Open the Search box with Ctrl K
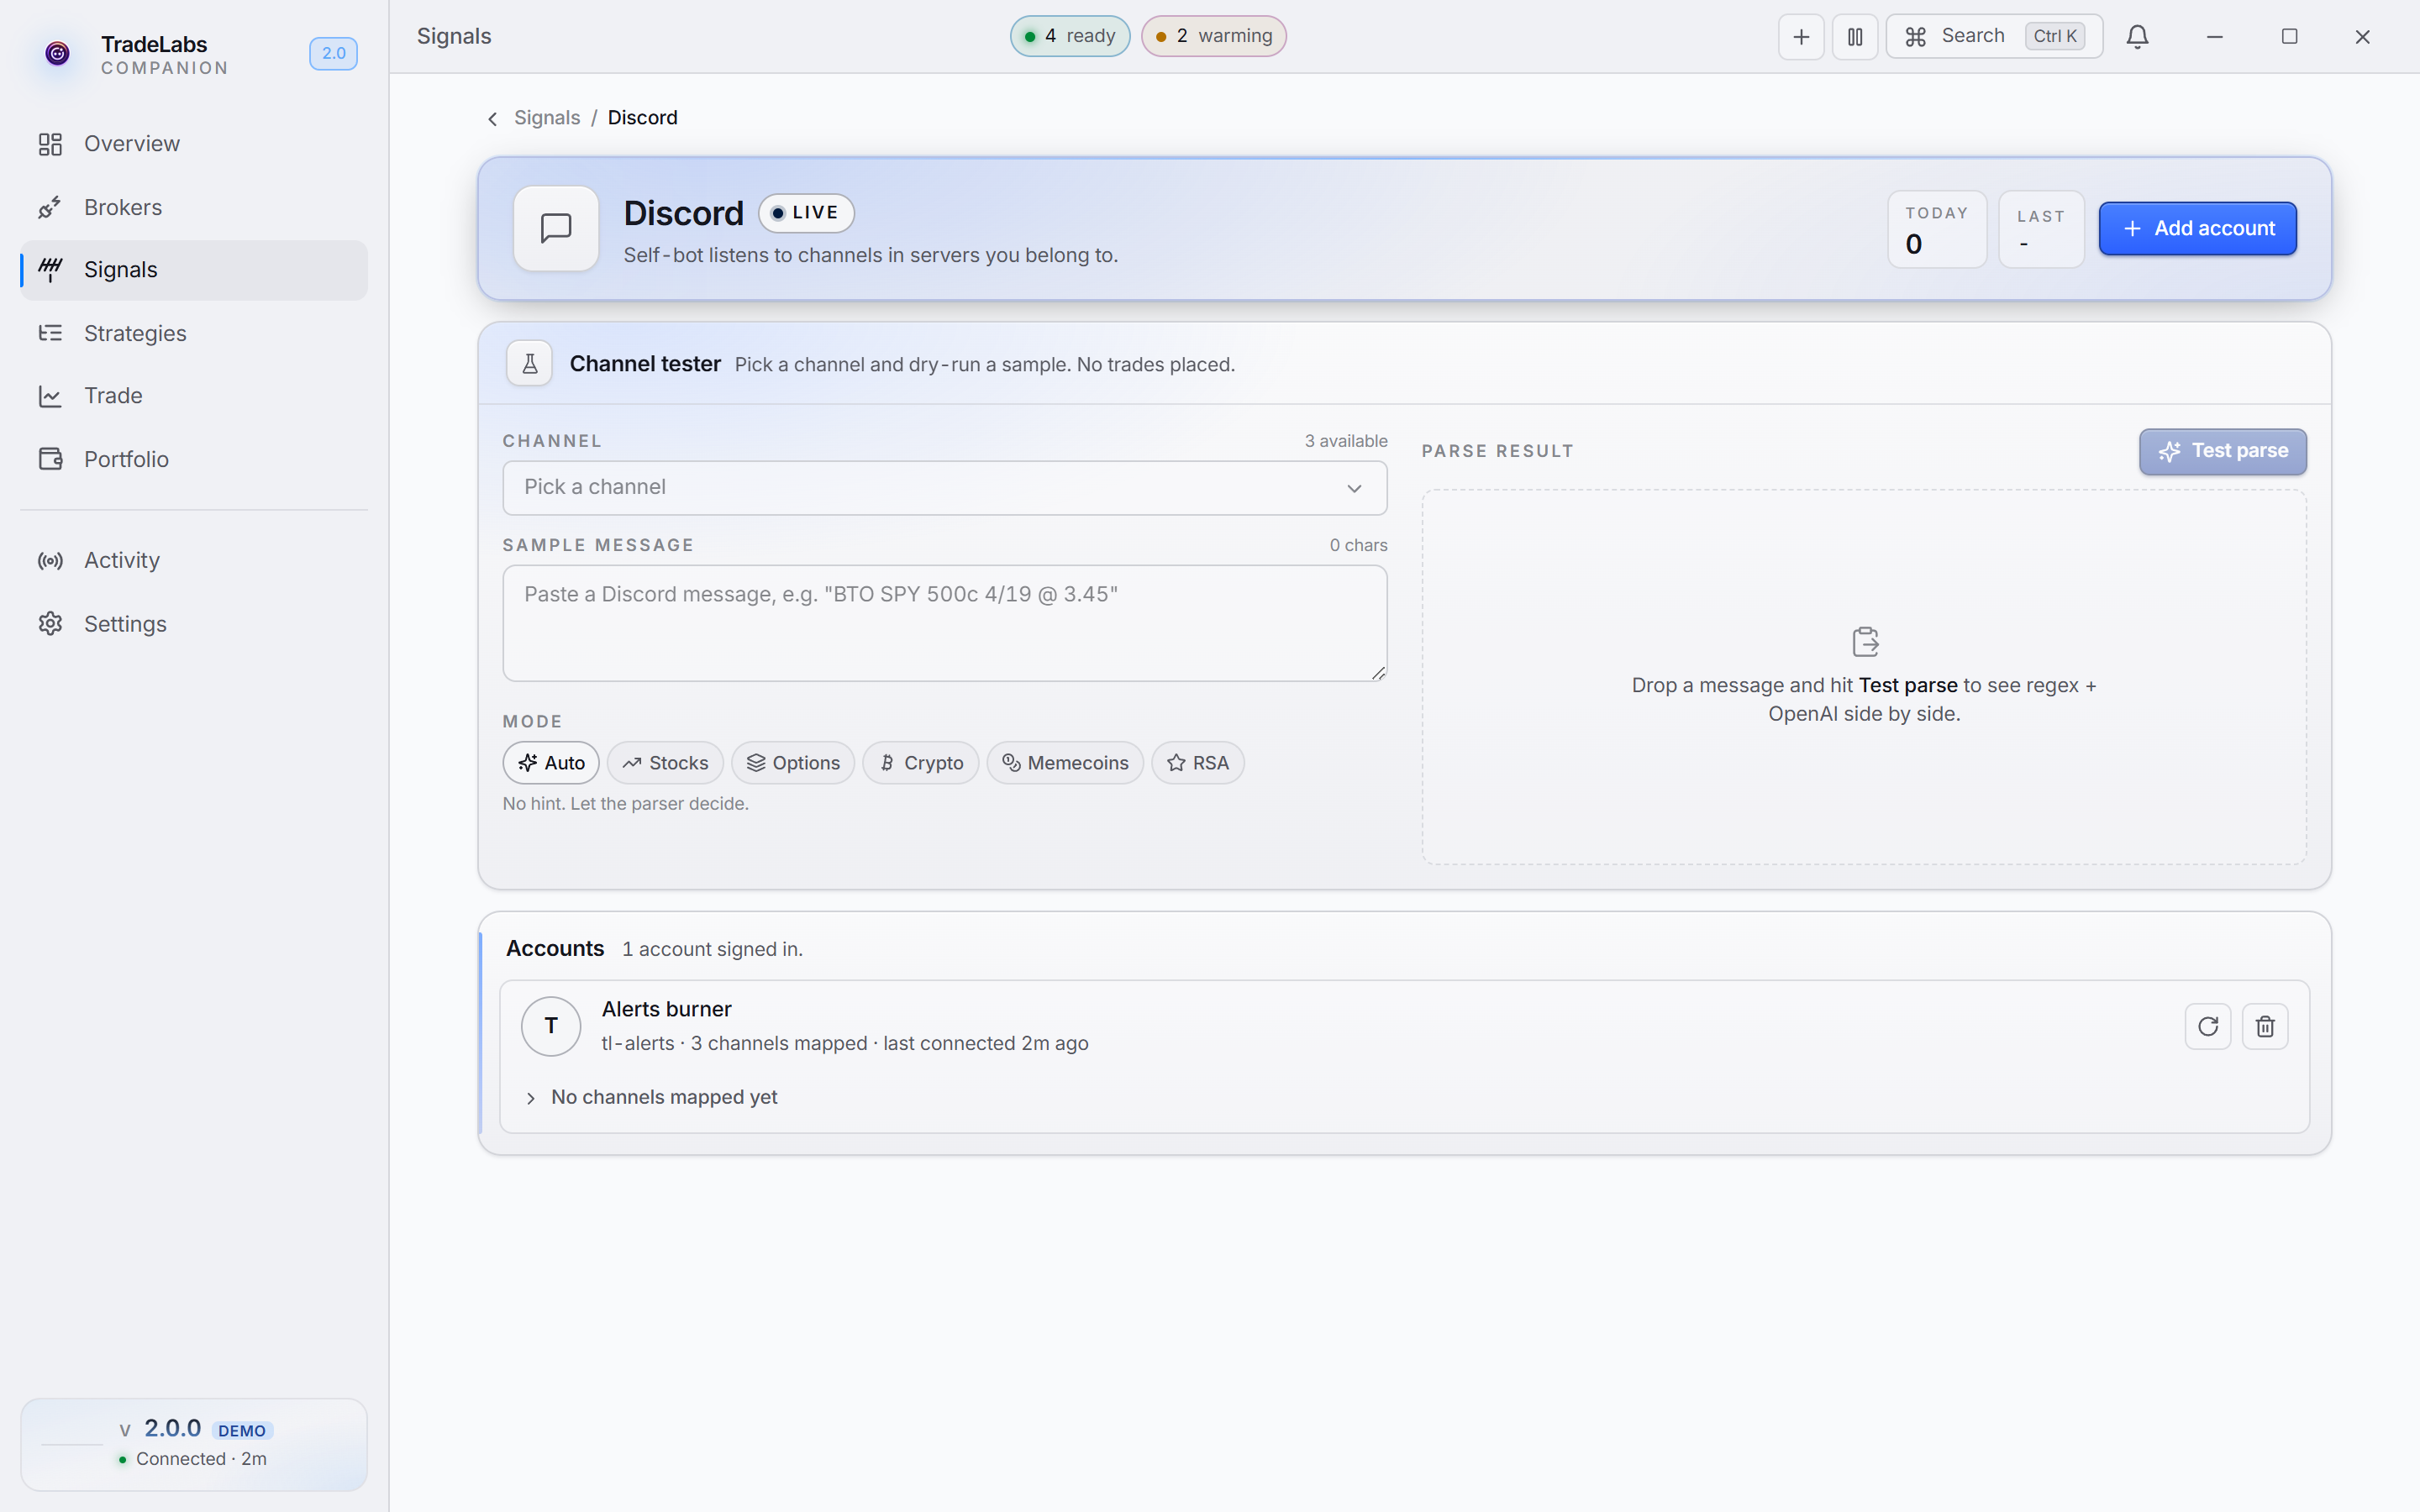Viewport: 2420px width, 1512px height. point(1994,37)
